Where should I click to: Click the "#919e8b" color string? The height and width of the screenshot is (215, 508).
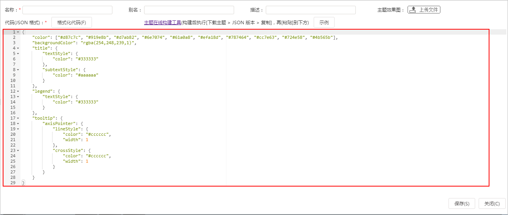point(97,37)
